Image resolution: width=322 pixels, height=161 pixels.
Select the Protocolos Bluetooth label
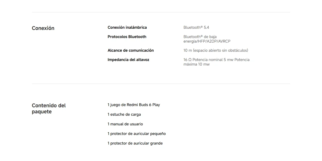(x=127, y=37)
